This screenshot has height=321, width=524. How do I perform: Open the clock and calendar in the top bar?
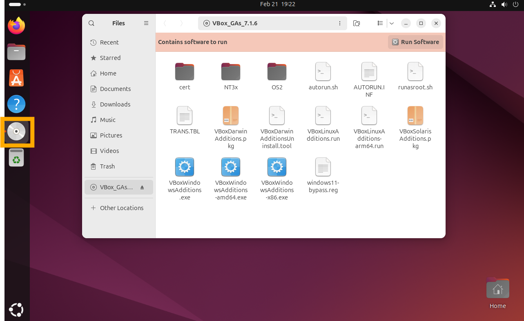click(278, 4)
